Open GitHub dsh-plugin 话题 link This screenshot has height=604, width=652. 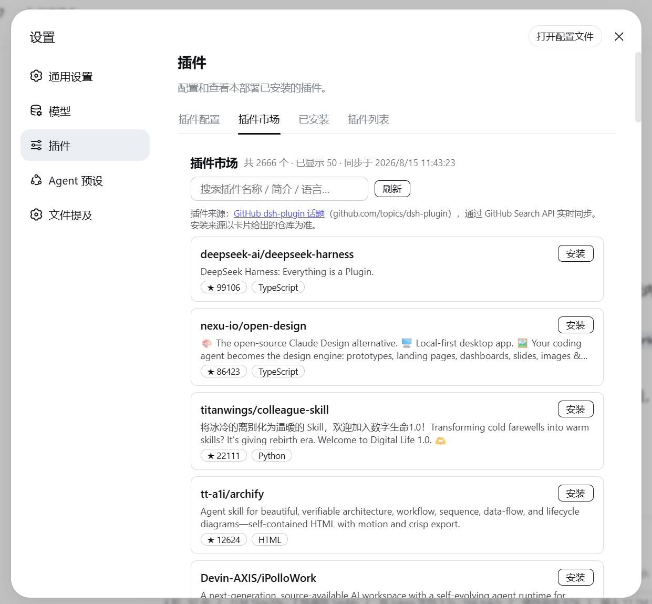point(279,213)
